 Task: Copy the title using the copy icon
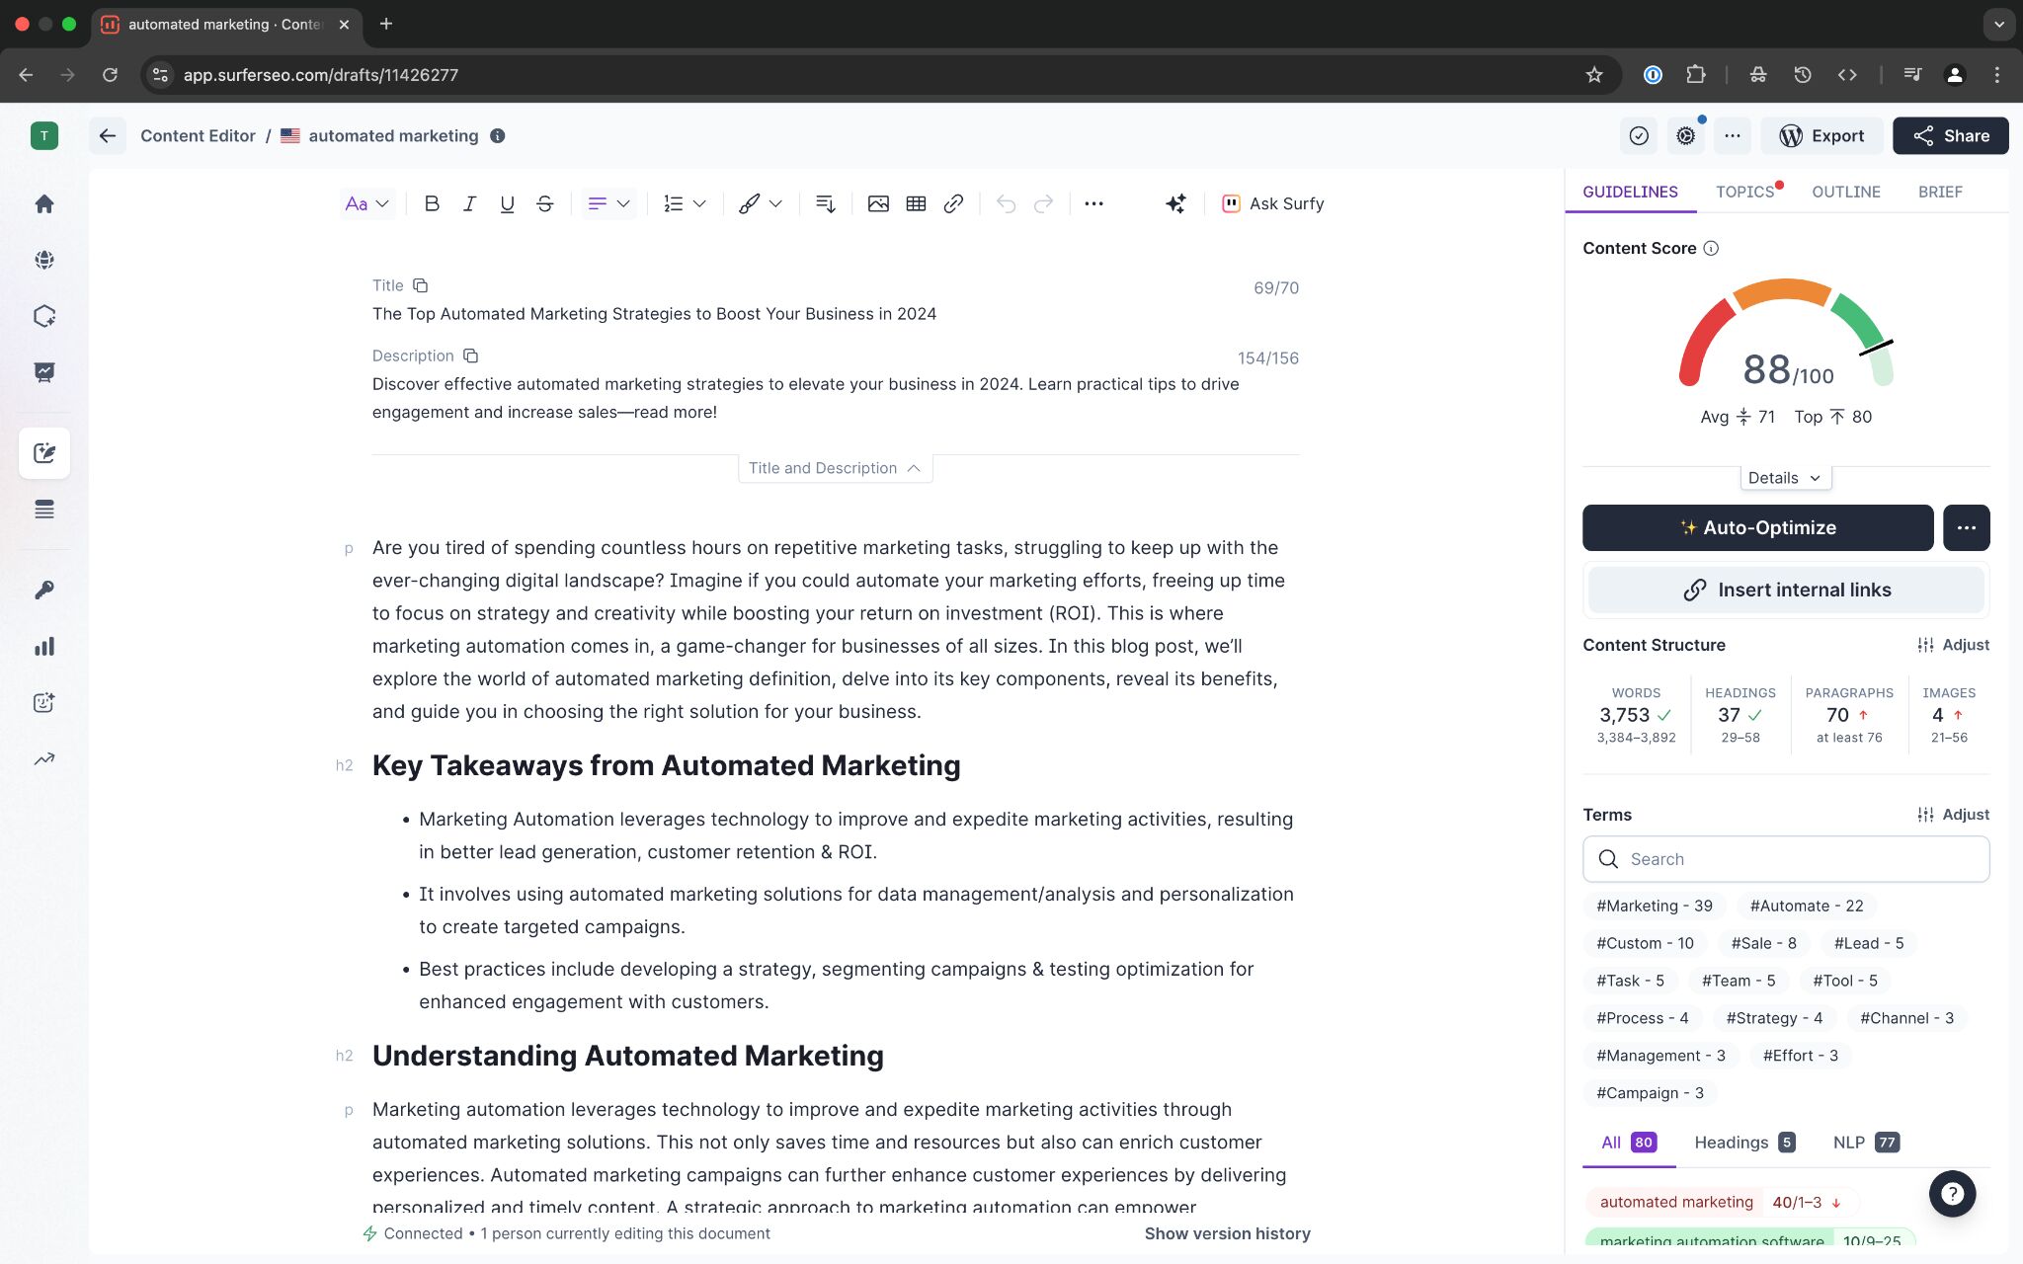coord(420,285)
